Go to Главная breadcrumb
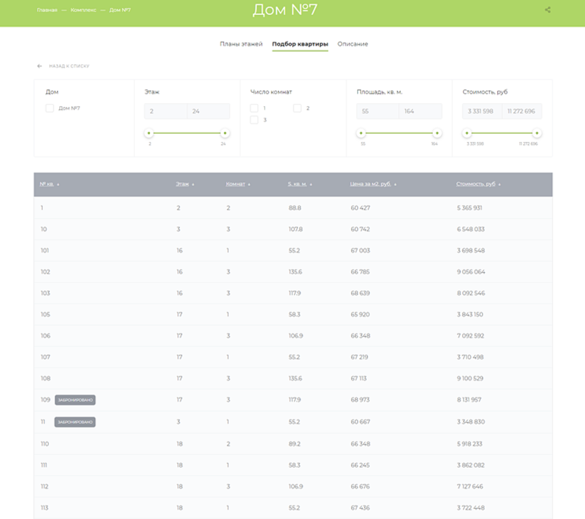Viewport: 585px width, 519px height. [47, 10]
